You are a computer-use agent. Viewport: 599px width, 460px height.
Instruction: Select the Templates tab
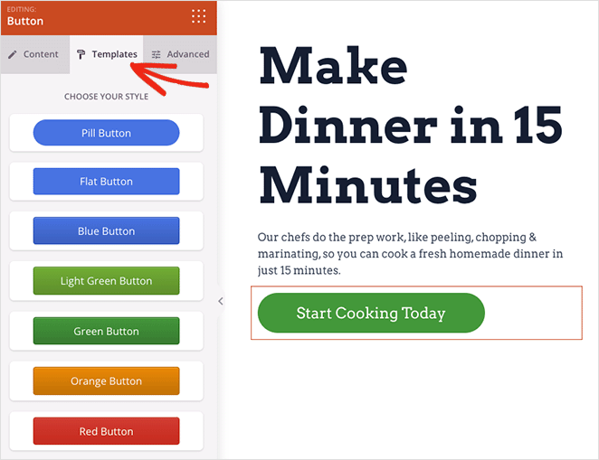[x=107, y=54]
